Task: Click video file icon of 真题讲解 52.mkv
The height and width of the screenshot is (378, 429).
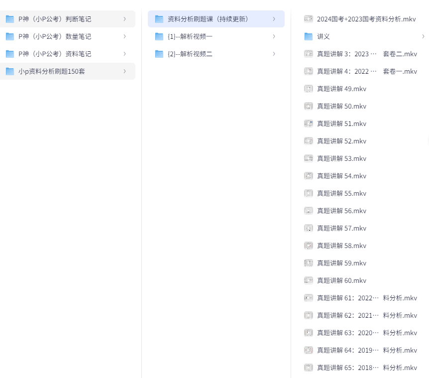Action: (x=309, y=141)
